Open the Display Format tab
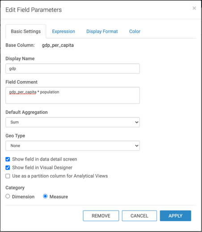 tap(102, 31)
